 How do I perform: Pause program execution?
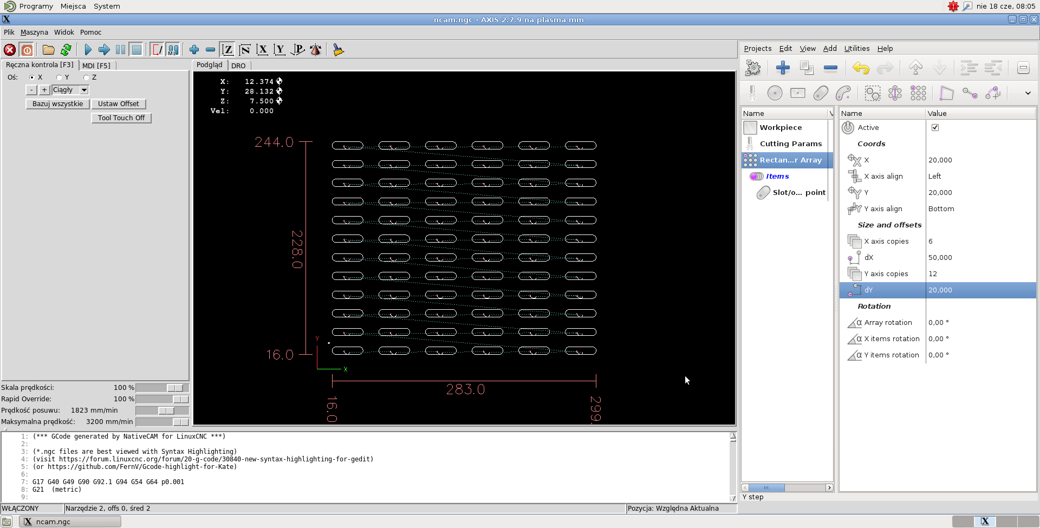coord(120,50)
